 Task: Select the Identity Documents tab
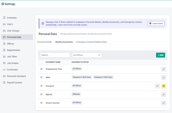[64, 42]
